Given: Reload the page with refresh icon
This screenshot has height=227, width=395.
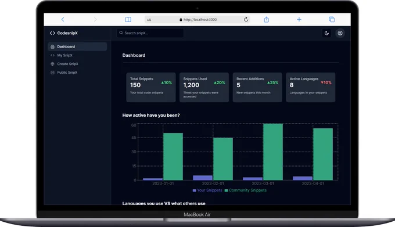Looking at the screenshot, I should (246, 19).
